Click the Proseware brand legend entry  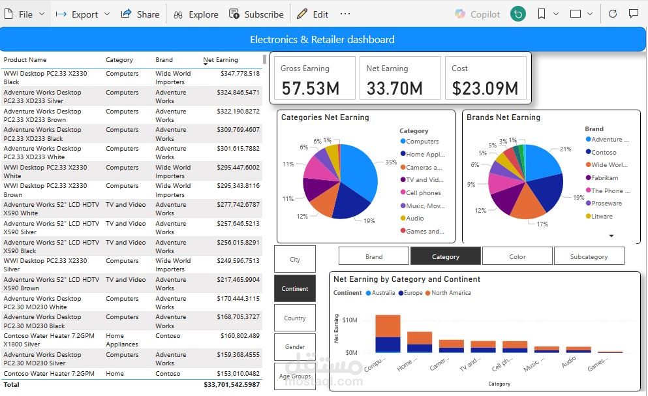tap(604, 204)
